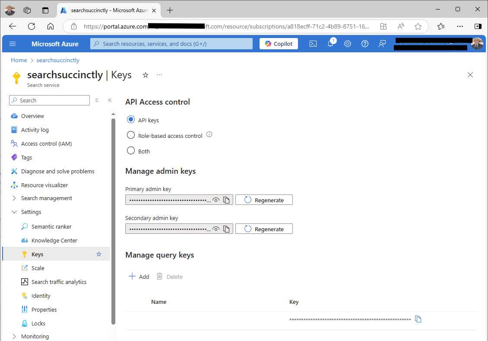Copy the query key to clipboard
488x341 pixels.
(418, 319)
